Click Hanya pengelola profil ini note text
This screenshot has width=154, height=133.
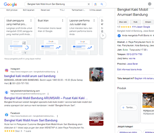coord(22,59)
